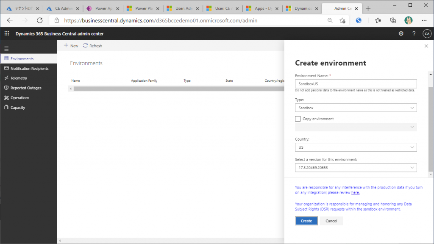Click the site lock icon in address bar

point(57,20)
